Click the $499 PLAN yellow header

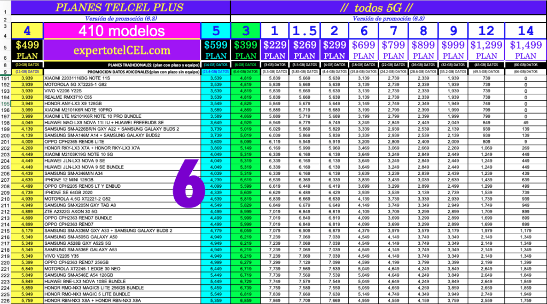[x=27, y=50]
